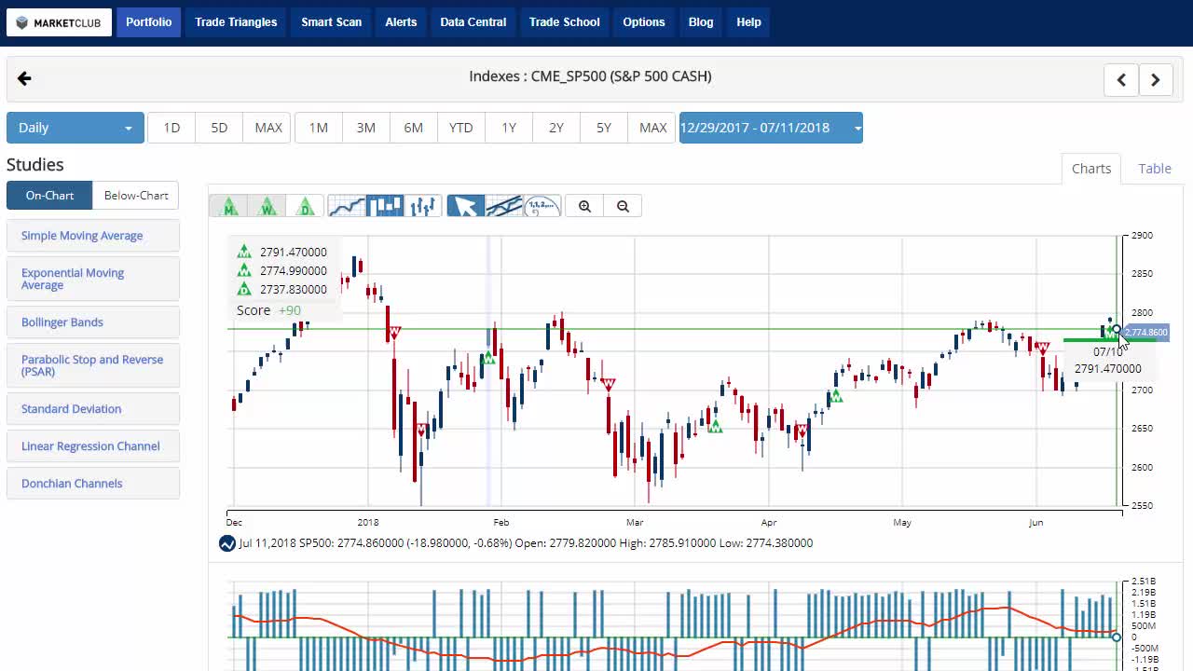Switch to the Table tab

pos(1155,169)
